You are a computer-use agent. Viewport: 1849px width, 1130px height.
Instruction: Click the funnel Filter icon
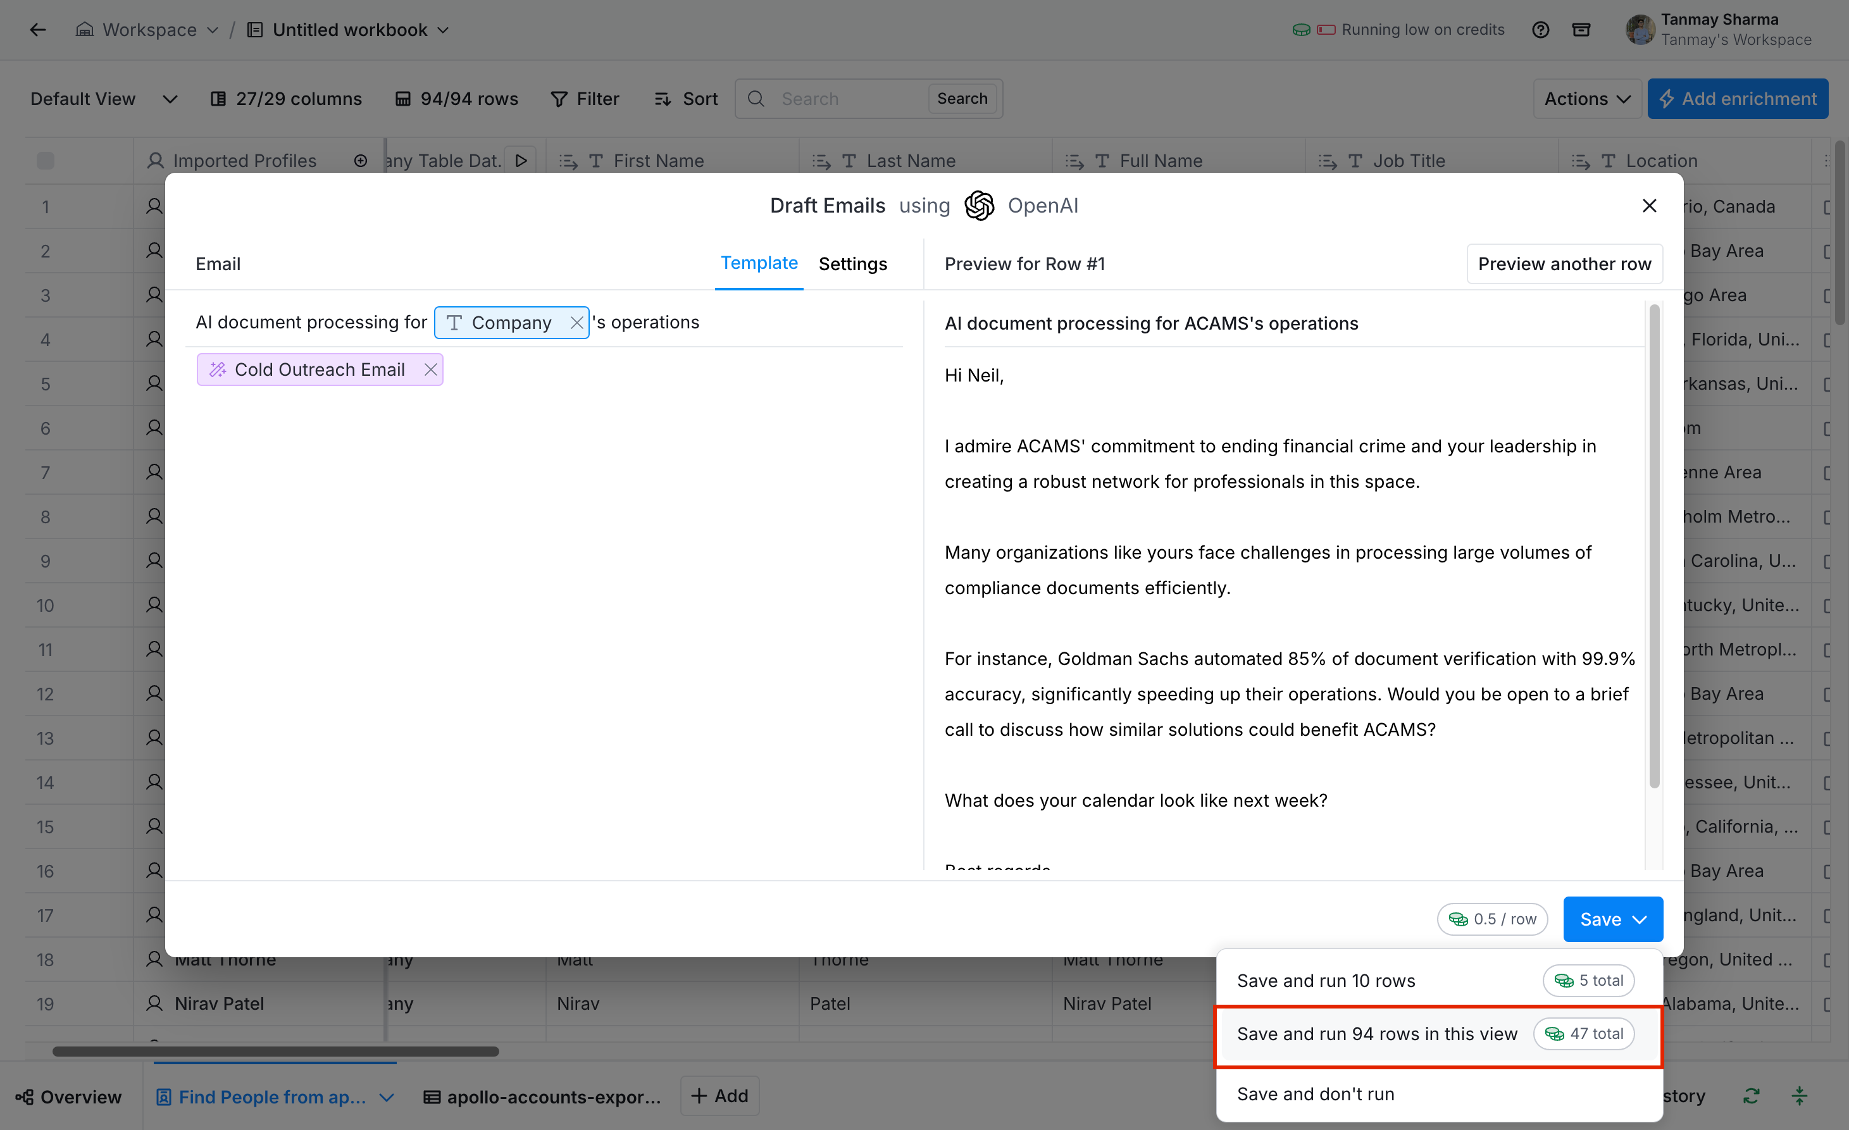(x=559, y=99)
